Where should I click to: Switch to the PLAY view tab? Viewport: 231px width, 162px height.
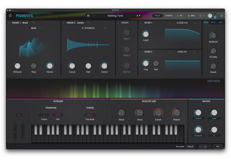click(157, 16)
